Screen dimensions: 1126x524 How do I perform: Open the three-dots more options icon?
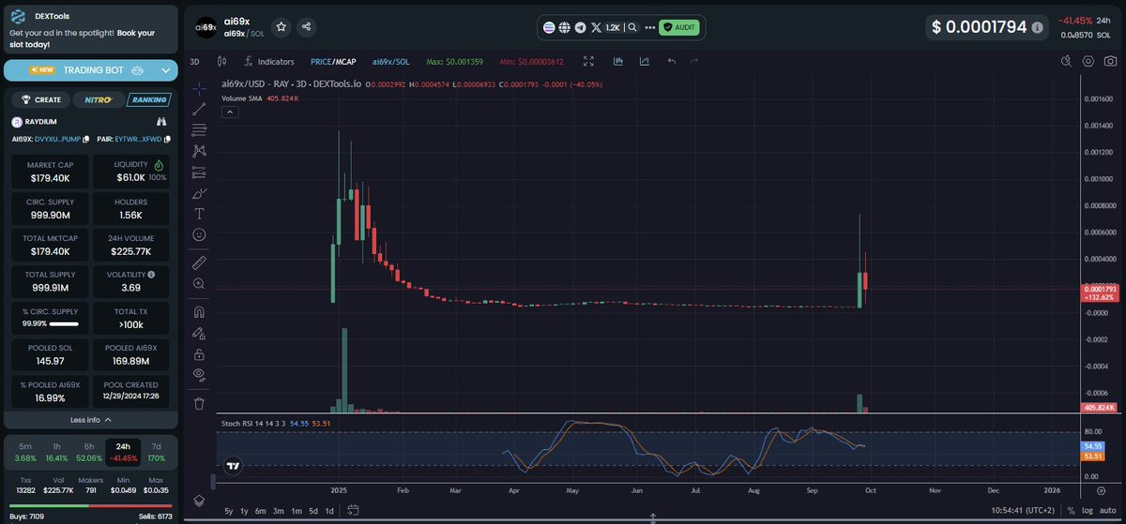click(649, 28)
